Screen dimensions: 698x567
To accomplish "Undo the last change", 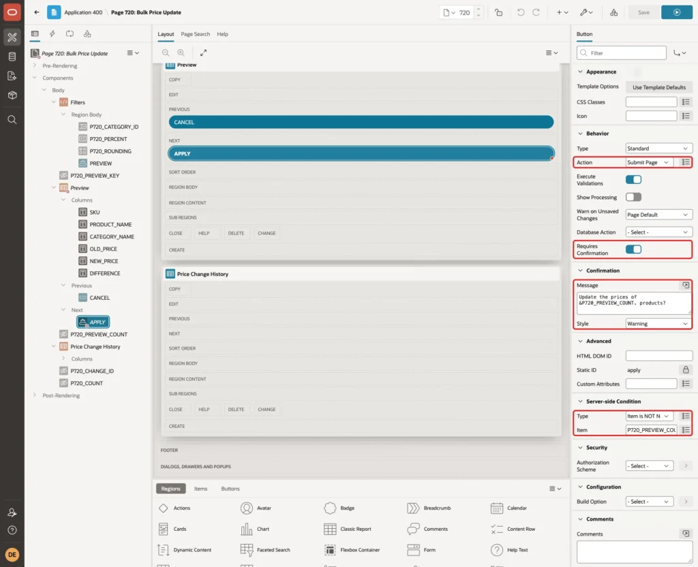I will (520, 12).
